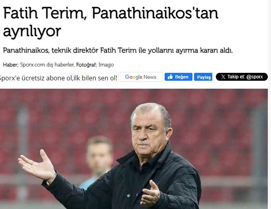This screenshot has height=209, width=271.
Task: Open the main article photo
Action: pyautogui.click(x=134, y=149)
